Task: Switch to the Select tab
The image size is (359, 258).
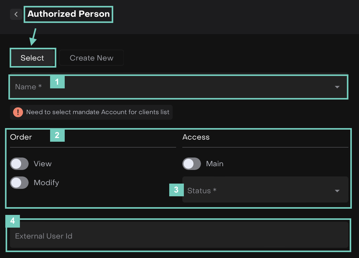Action: pyautogui.click(x=33, y=58)
